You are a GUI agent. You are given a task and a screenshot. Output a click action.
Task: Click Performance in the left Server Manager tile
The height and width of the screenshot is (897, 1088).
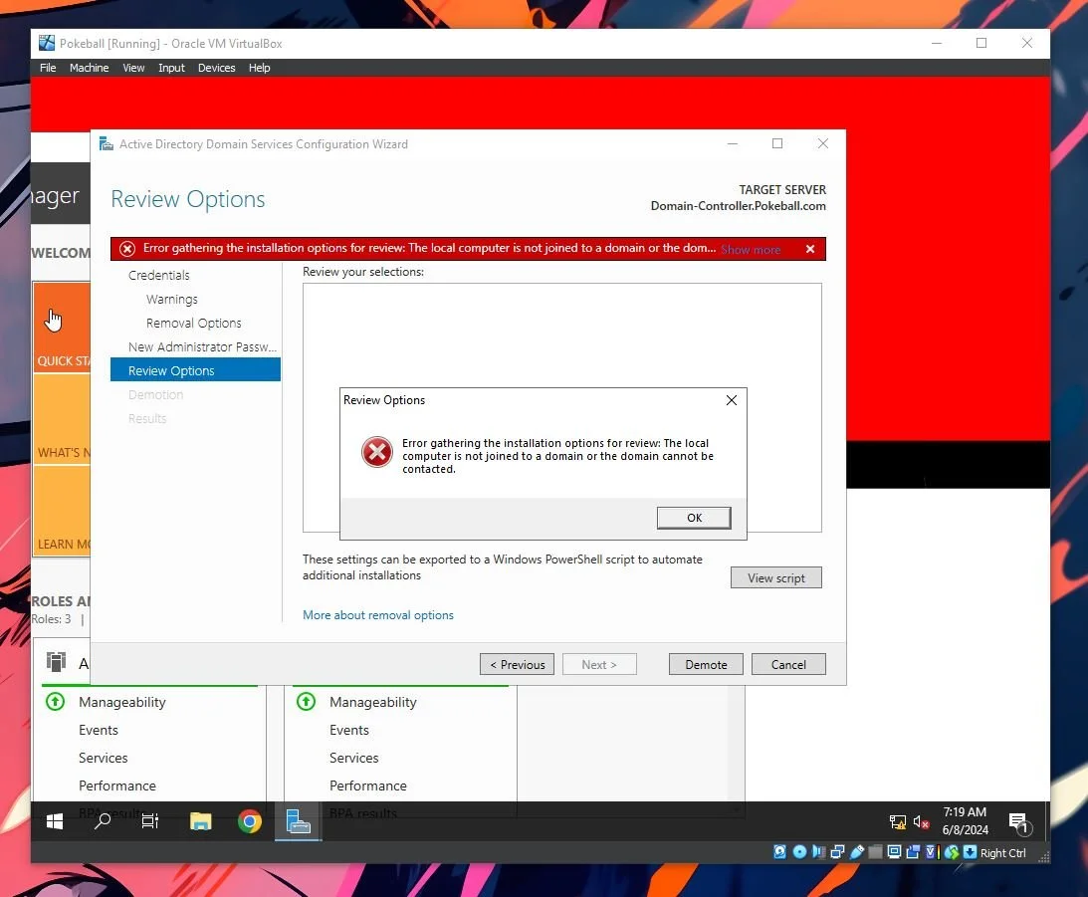[x=117, y=785]
